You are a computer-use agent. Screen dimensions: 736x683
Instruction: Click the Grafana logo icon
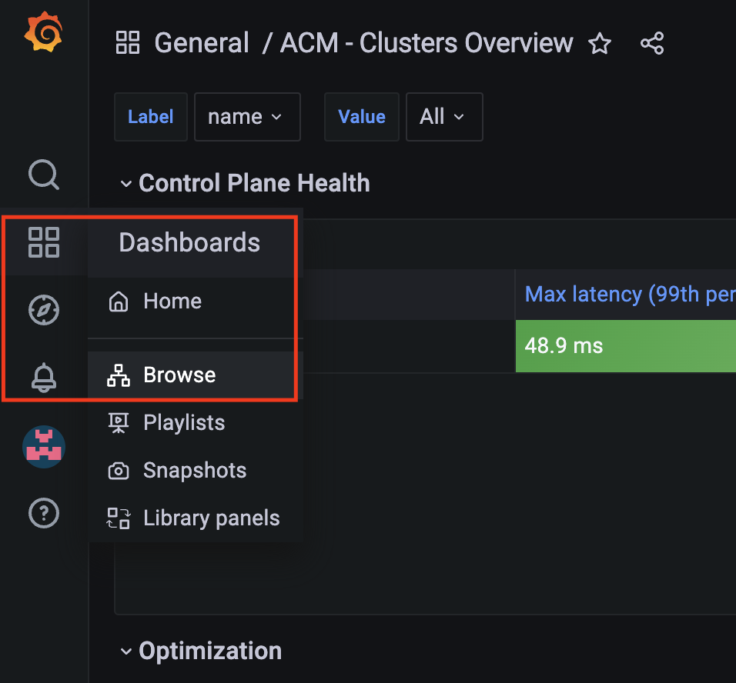point(43,32)
